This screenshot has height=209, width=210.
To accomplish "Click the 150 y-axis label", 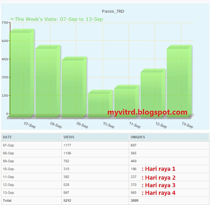I will (5, 96).
